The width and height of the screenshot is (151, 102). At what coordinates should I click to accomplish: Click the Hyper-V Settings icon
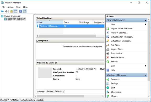click(108, 33)
